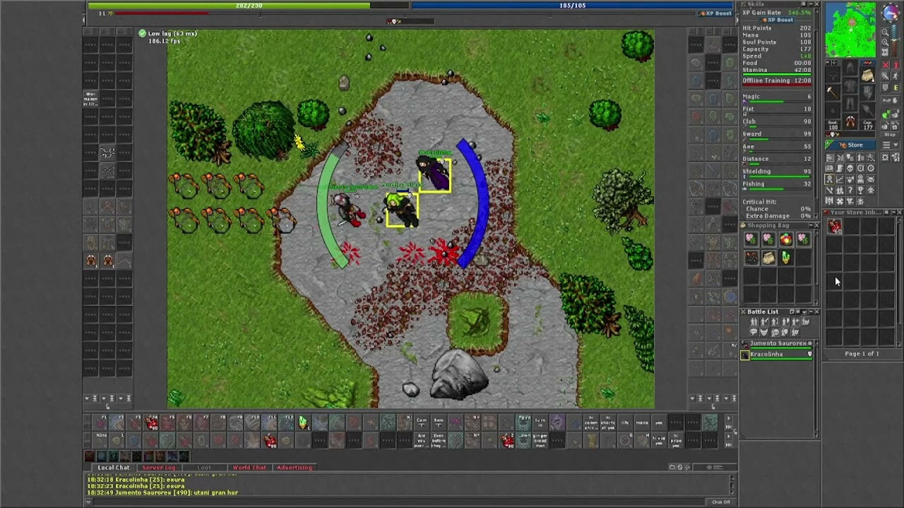The image size is (904, 508).
Task: Minimize the Skills panel
Action: click(x=810, y=4)
